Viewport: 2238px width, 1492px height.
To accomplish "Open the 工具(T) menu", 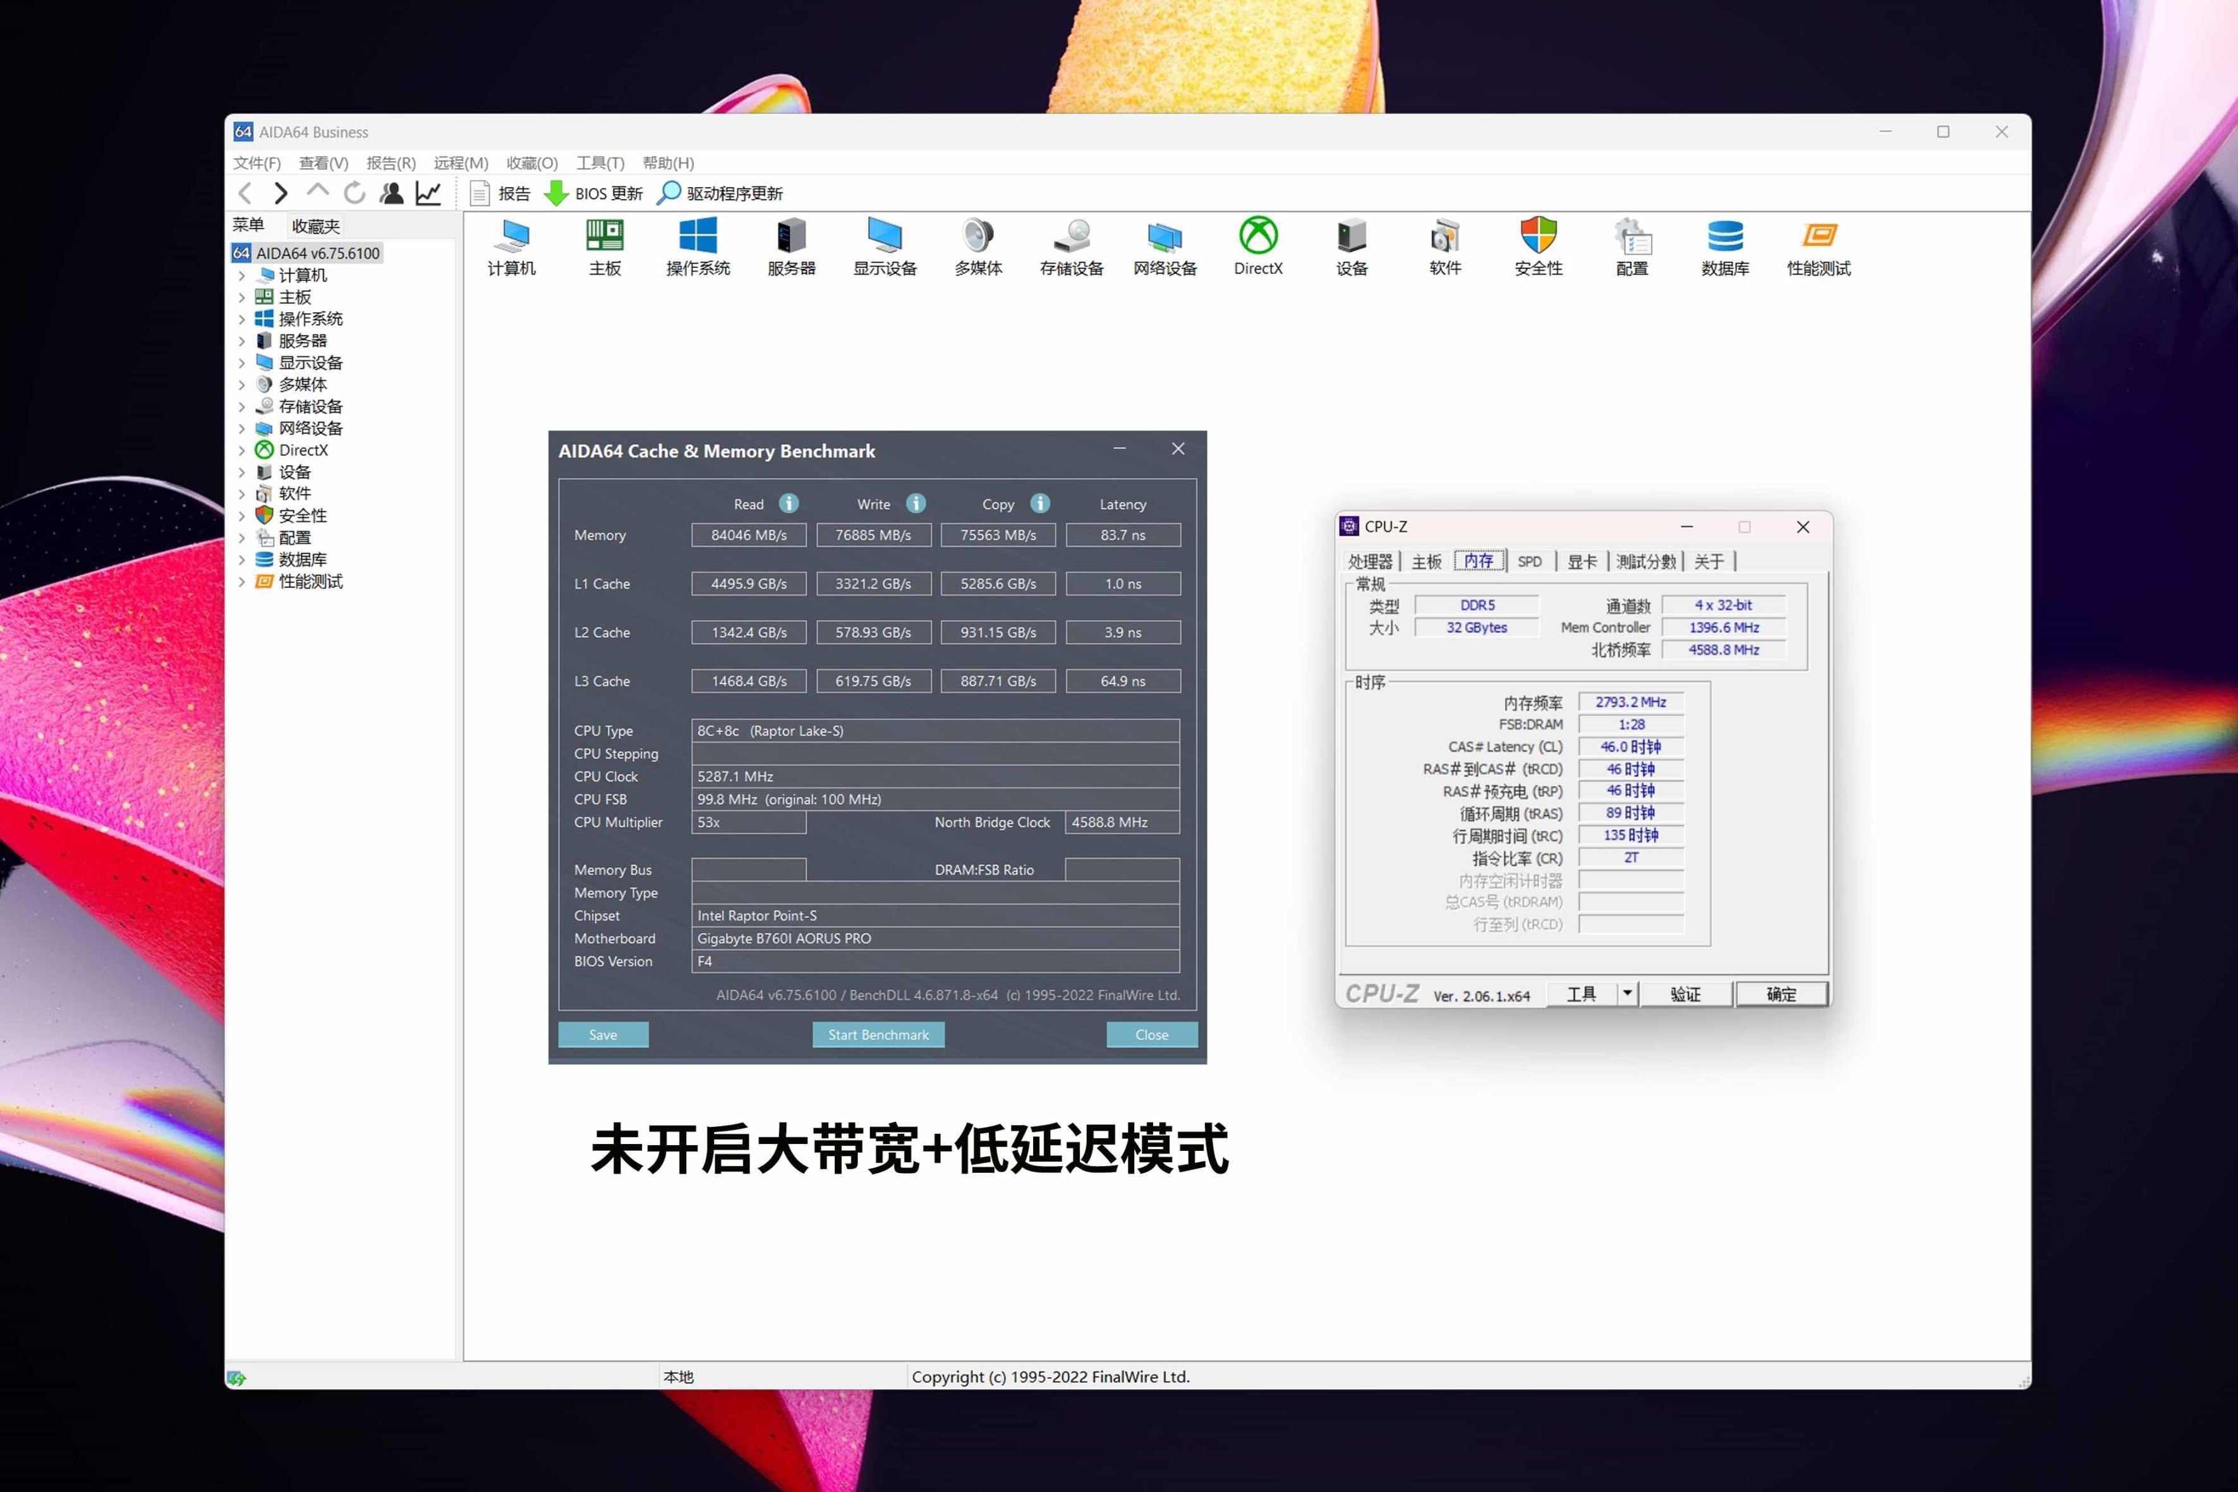I will (600, 163).
